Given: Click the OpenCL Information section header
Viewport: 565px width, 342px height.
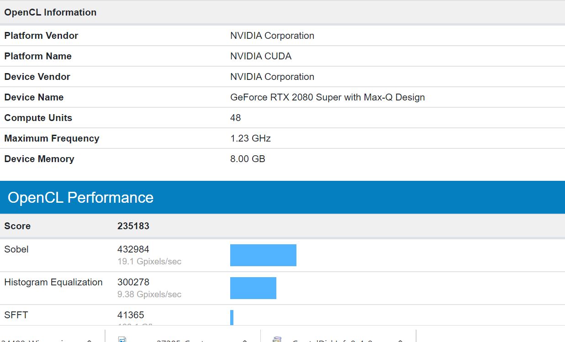Looking at the screenshot, I should point(50,12).
